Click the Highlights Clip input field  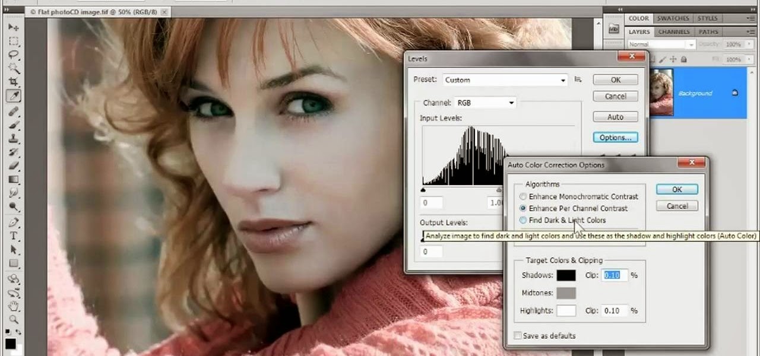(615, 311)
